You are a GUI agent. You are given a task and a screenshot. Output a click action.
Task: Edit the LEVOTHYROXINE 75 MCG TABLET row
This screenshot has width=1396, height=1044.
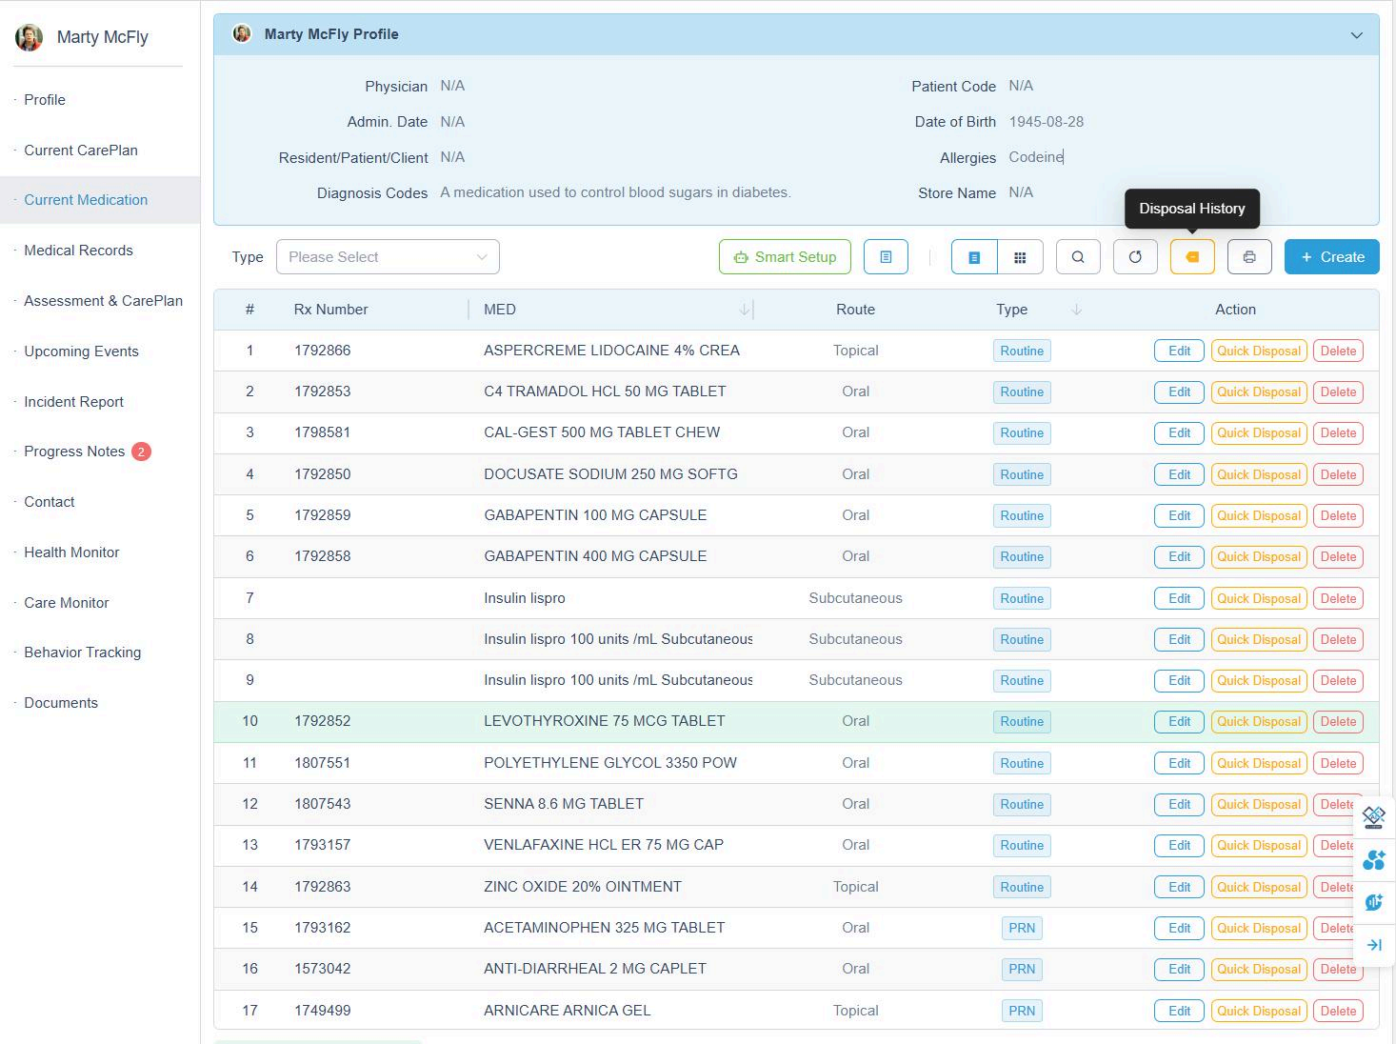click(x=1179, y=722)
